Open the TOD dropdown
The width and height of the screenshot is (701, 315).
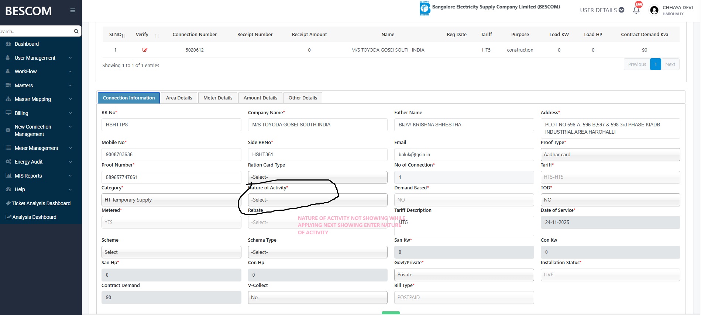point(610,200)
